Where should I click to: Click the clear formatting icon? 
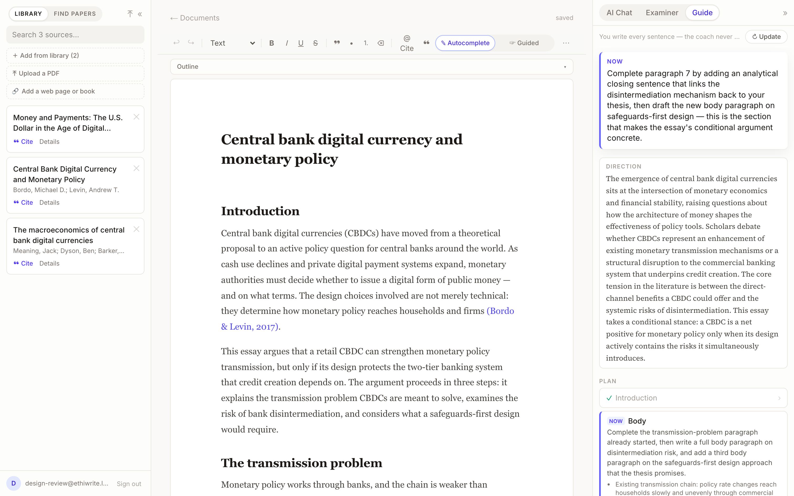point(381,43)
